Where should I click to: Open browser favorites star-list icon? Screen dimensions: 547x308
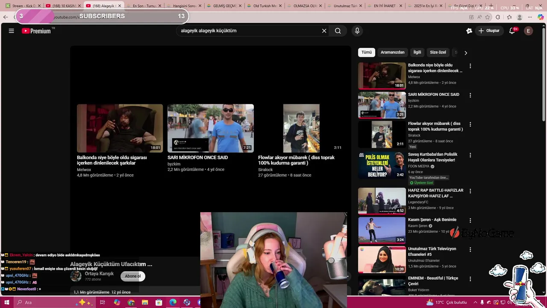(x=509, y=17)
